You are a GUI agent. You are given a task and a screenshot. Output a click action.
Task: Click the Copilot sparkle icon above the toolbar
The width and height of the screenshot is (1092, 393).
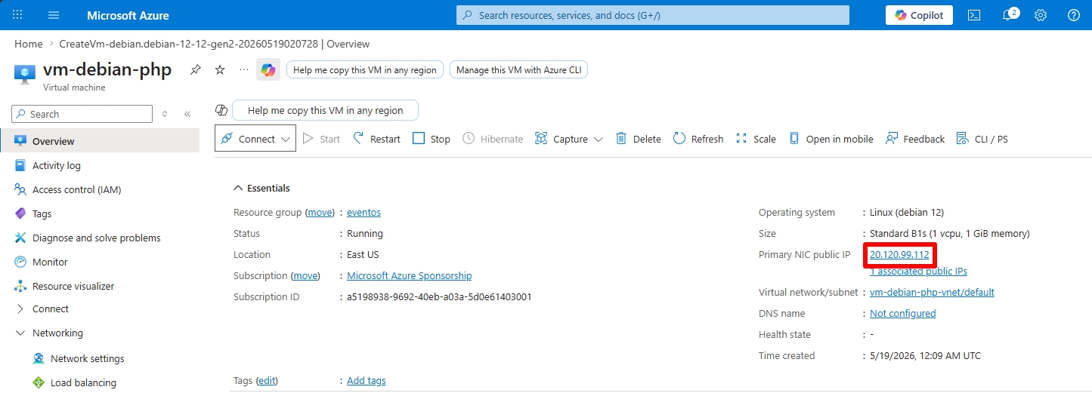pos(221,110)
